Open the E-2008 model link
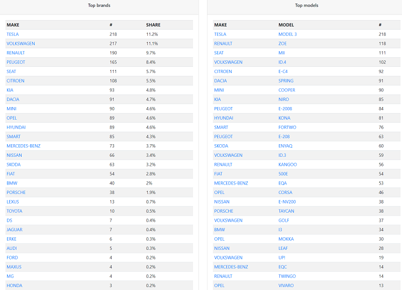The width and height of the screenshot is (402, 290). coord(285,109)
